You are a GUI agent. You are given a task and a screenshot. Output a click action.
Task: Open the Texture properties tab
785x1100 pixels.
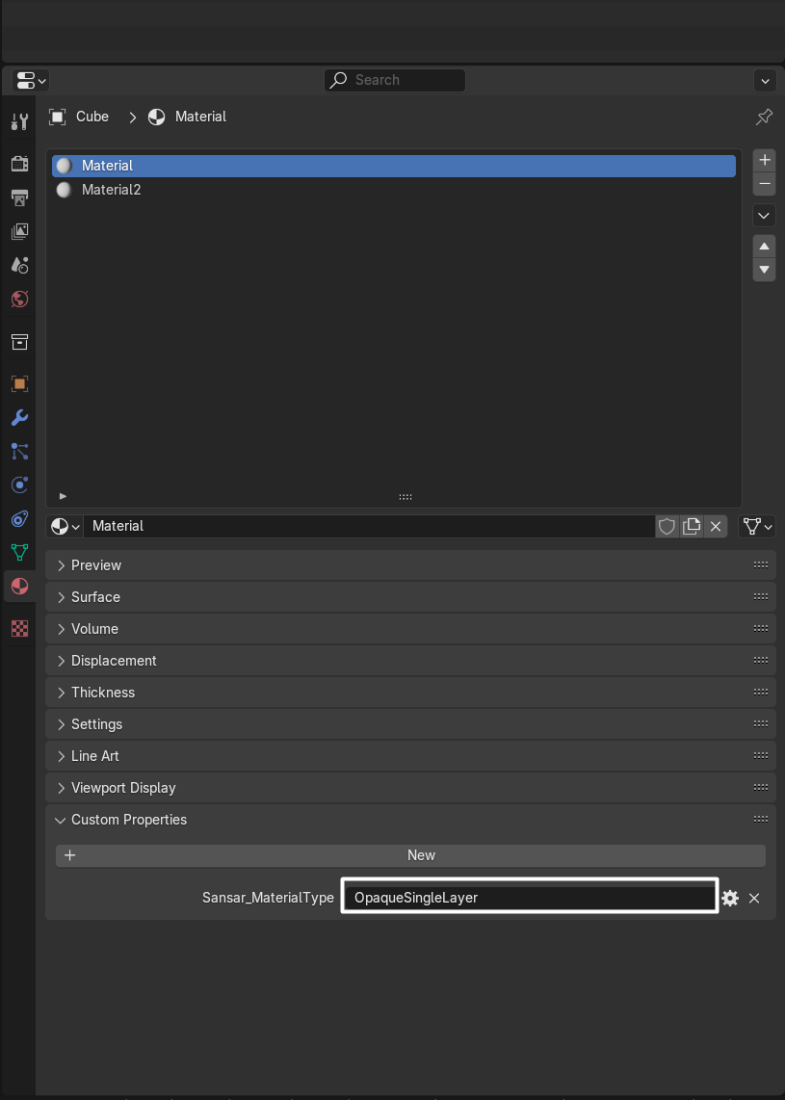click(x=19, y=628)
